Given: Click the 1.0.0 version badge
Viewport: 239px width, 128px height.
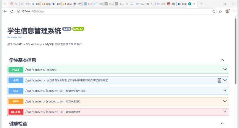Looking at the screenshot, I should [x=67, y=29].
